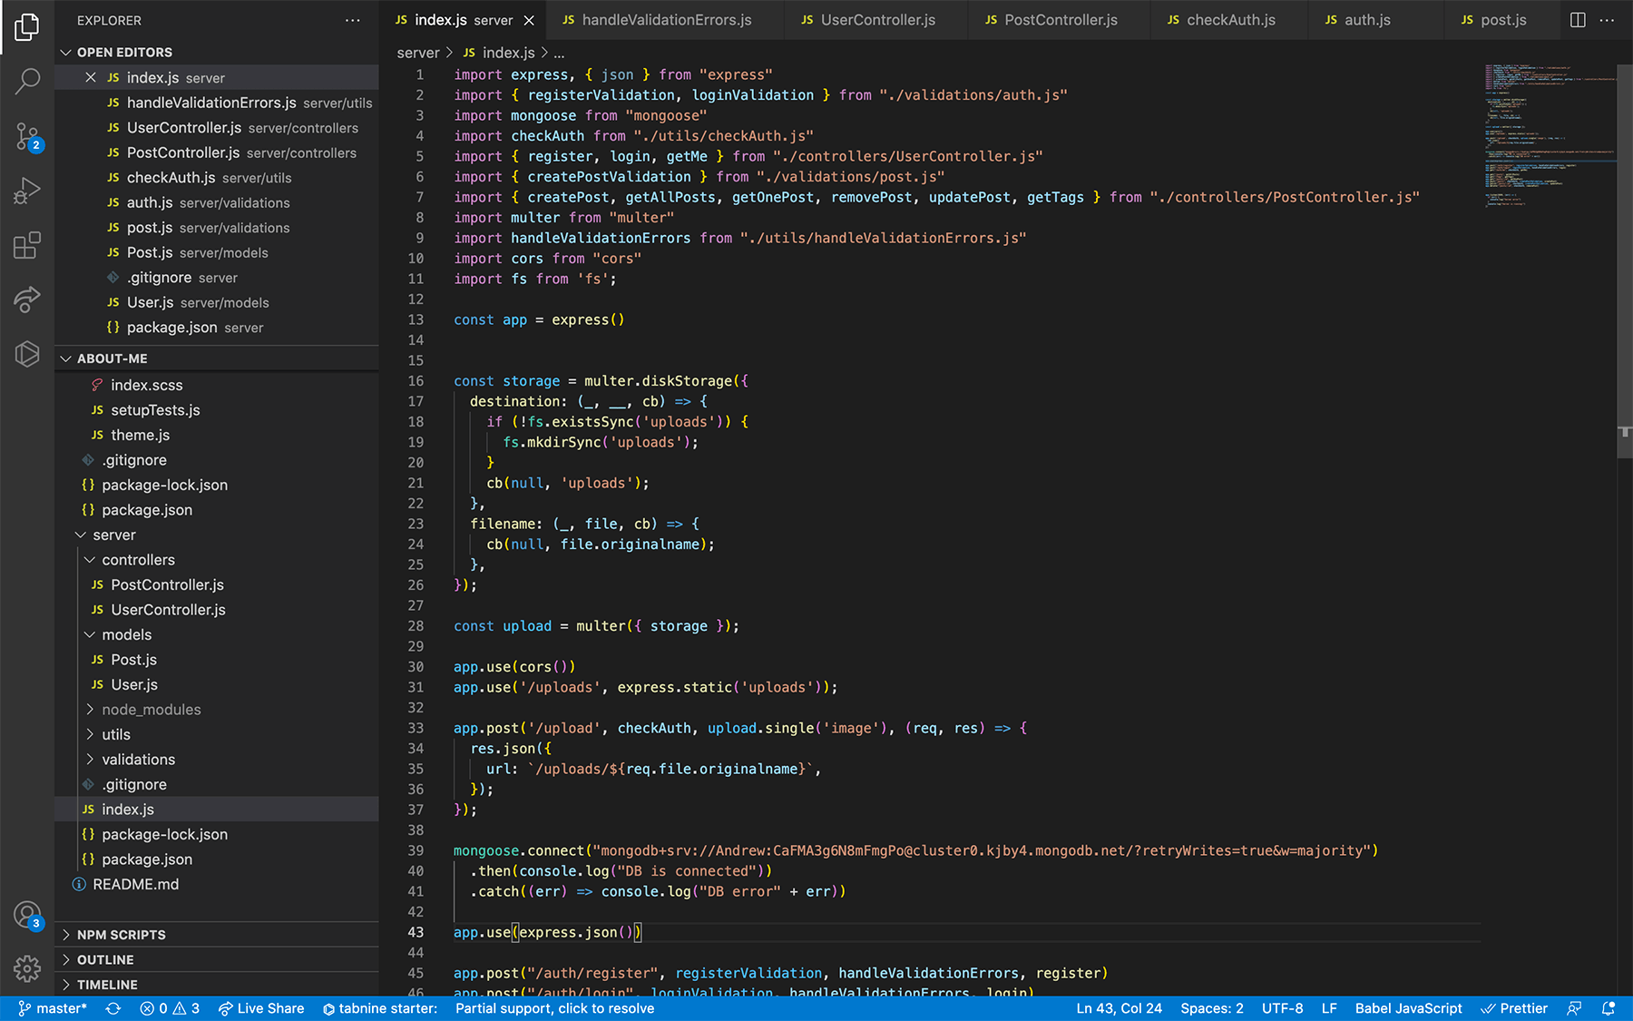Switch to handleValidationErrors.js tab
1633x1021 pixels.
click(665, 20)
